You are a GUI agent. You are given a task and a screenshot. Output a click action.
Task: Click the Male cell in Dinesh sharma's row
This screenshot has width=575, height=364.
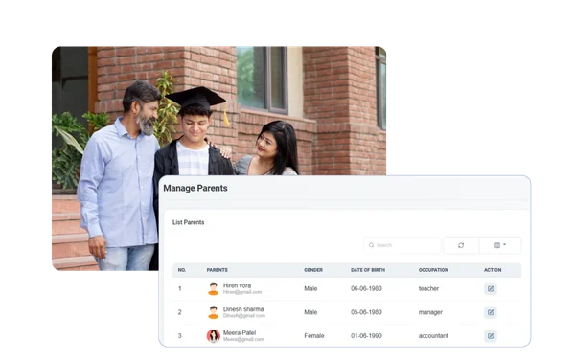pyautogui.click(x=310, y=312)
